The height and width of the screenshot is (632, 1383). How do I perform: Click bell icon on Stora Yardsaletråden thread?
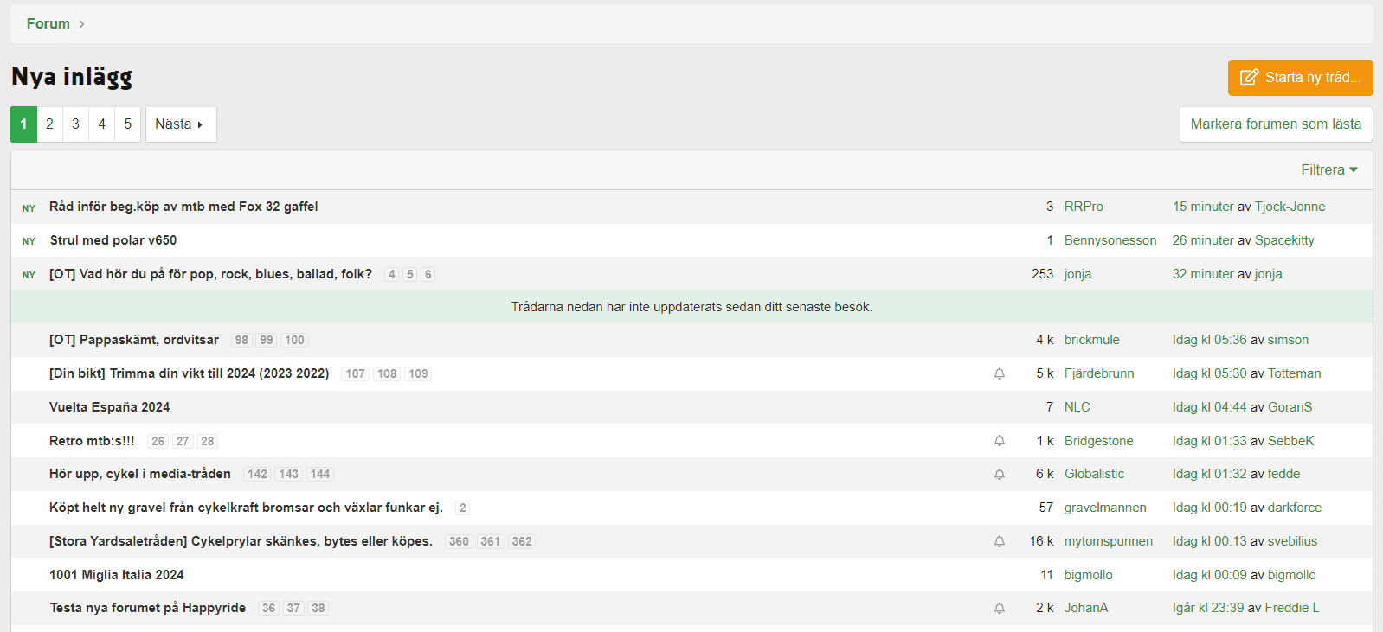[x=1000, y=541]
